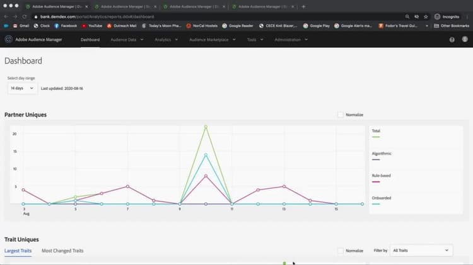Click the zoom magnifier icon in address bar
Image resolution: width=473 pixels, height=265 pixels.
(x=407, y=16)
